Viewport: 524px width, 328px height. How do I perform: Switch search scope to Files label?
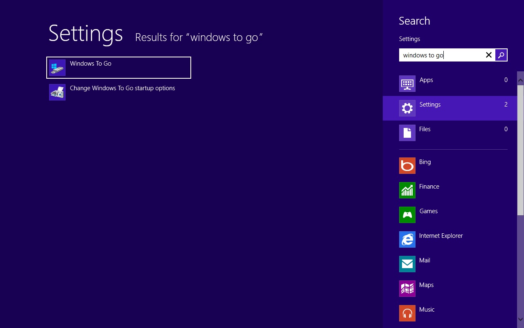[425, 129]
